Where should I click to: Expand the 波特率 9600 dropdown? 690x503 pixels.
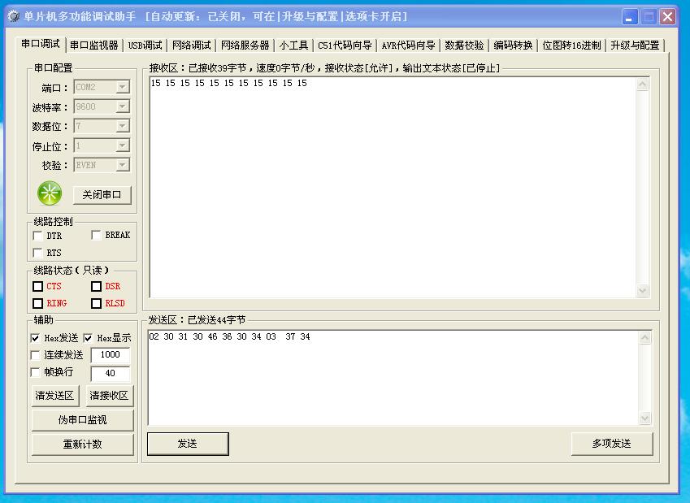click(x=122, y=106)
